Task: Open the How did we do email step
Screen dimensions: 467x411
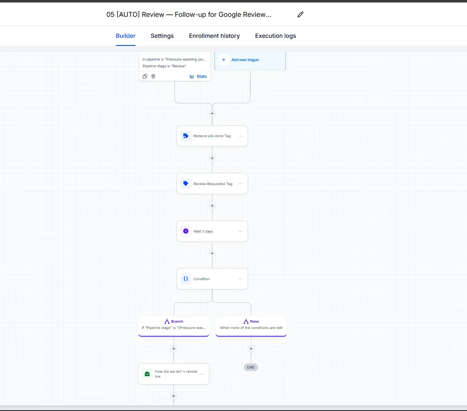Action: (174, 374)
